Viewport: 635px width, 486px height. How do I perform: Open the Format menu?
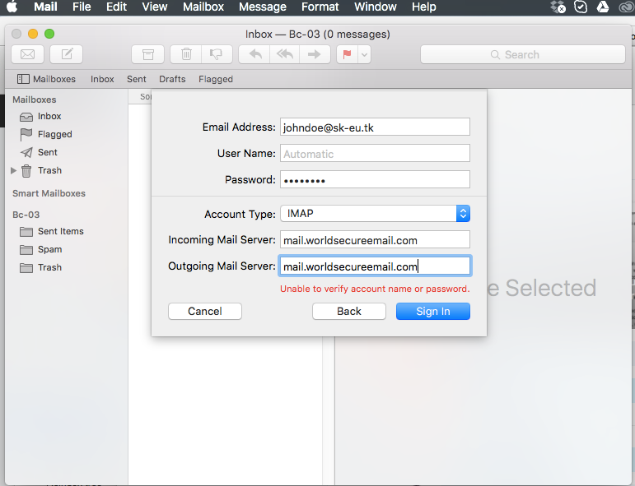(x=320, y=7)
